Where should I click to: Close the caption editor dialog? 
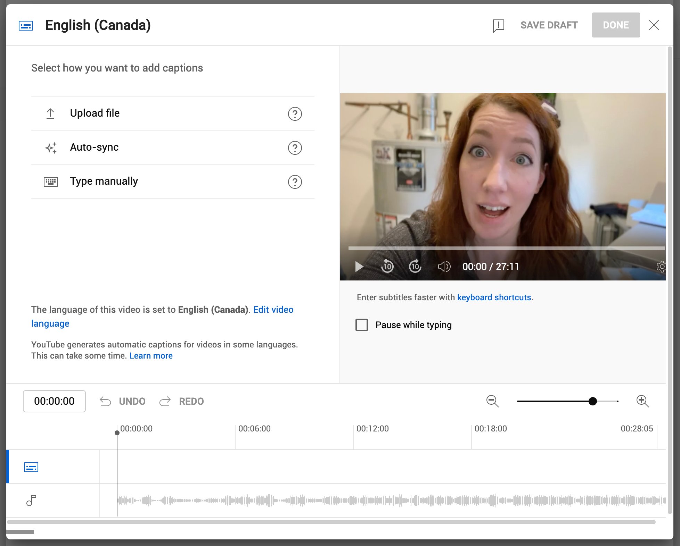[654, 25]
